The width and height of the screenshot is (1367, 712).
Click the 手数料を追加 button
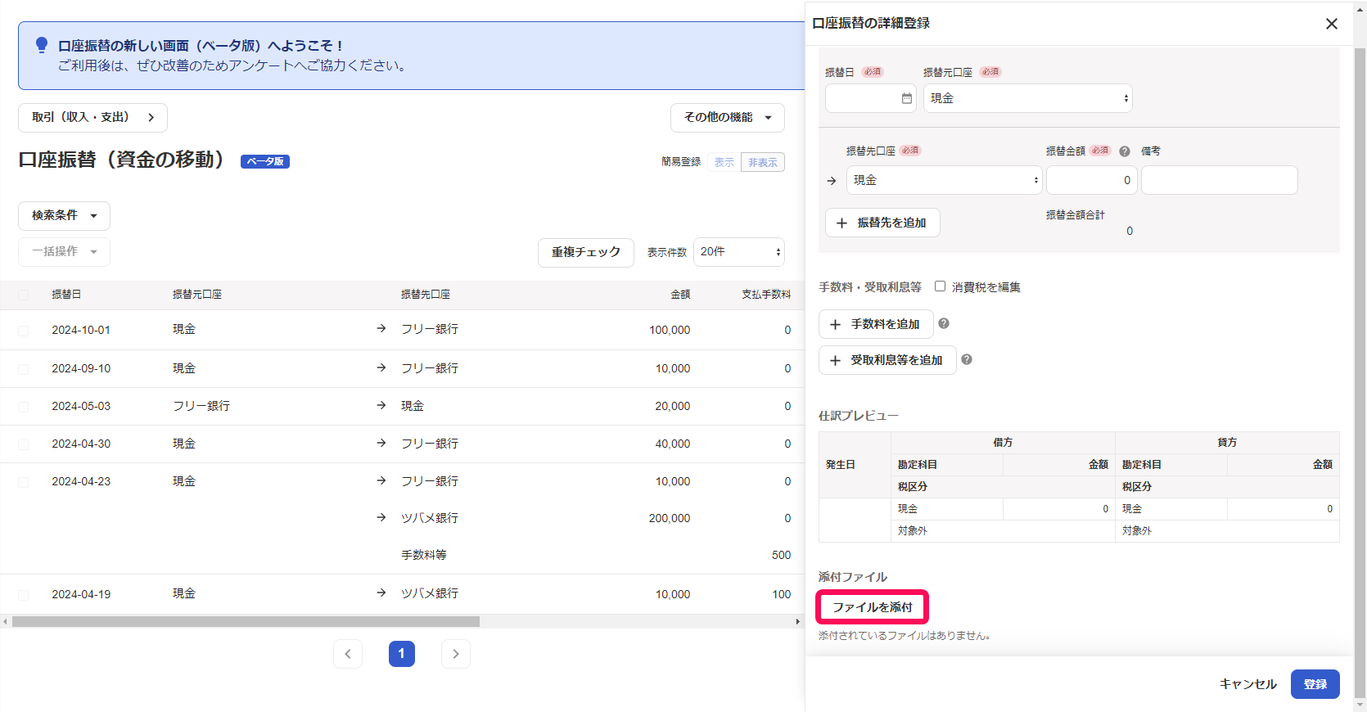(x=876, y=324)
